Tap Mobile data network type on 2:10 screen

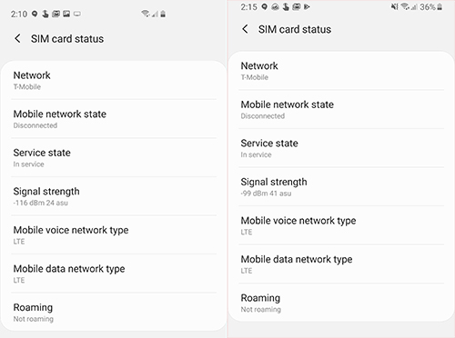114,273
